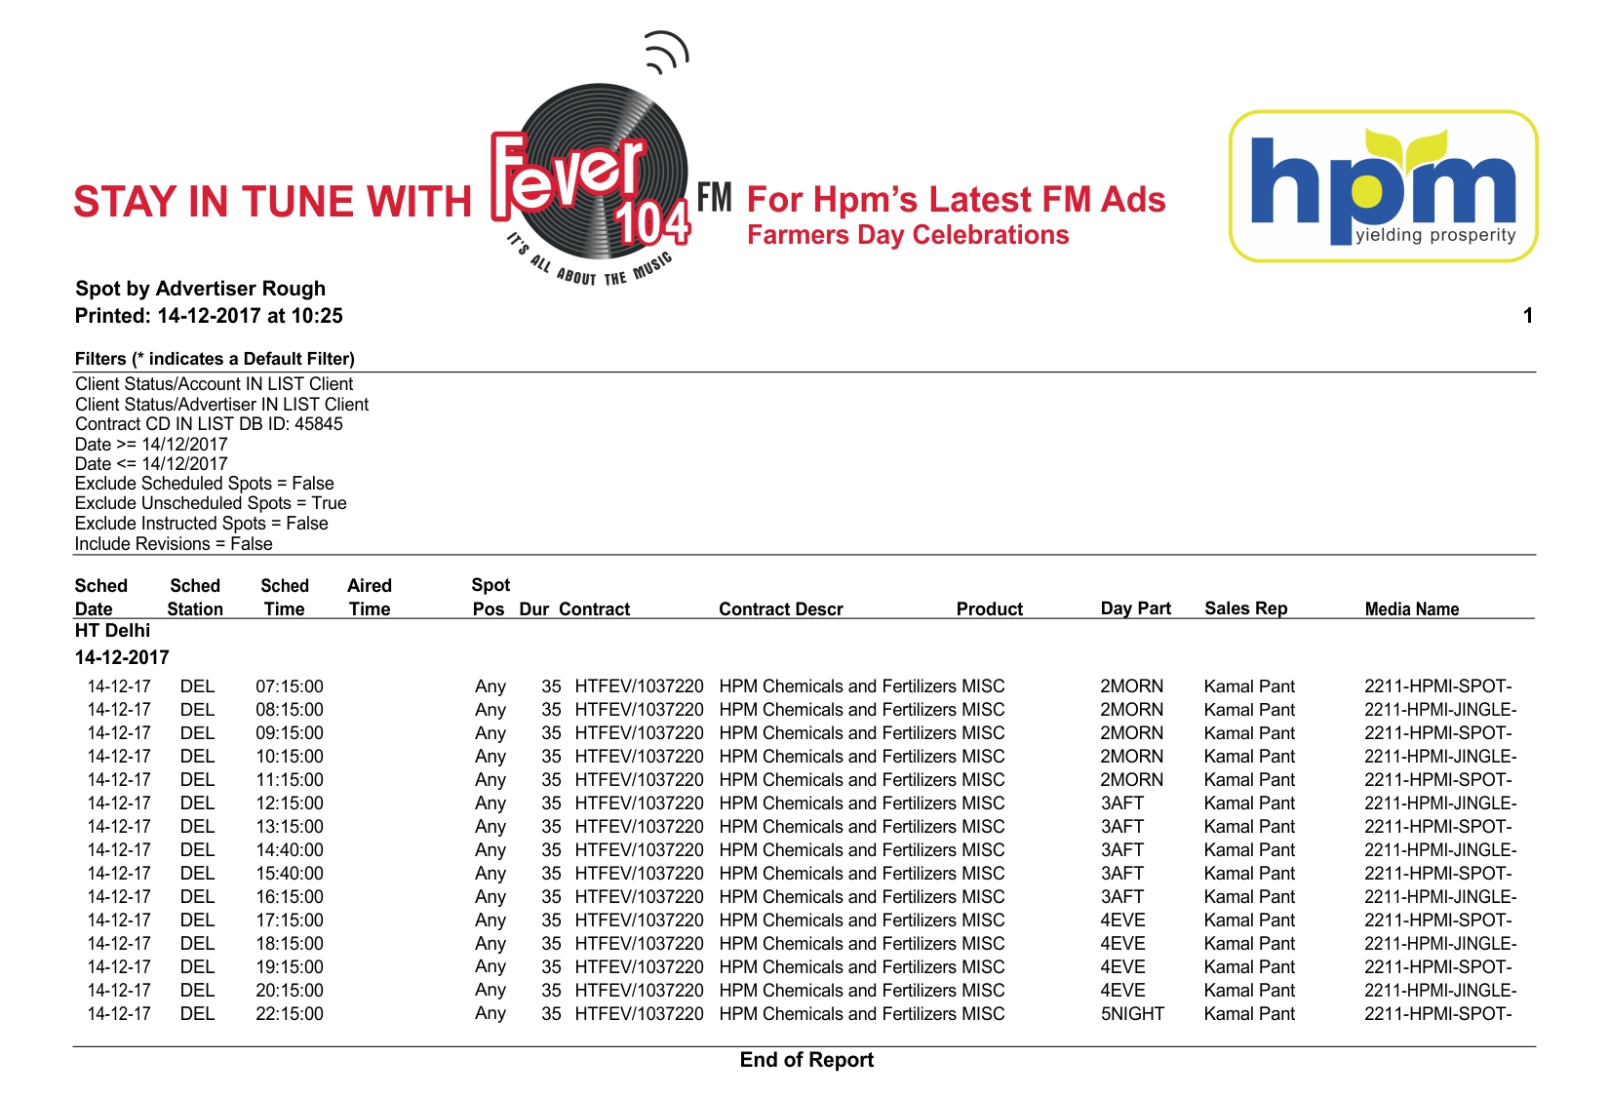Click the 12:15:00 scheduled time
The image size is (1609, 1097).
(290, 803)
